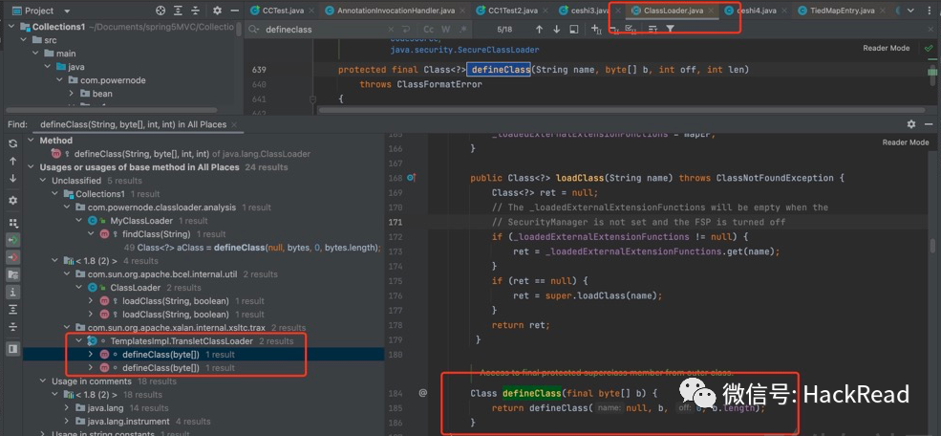
Task: Hide the Project tool window
Action: click(235, 11)
